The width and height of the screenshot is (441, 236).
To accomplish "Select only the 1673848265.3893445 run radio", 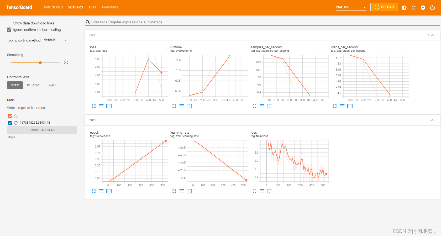I will [x=16, y=123].
